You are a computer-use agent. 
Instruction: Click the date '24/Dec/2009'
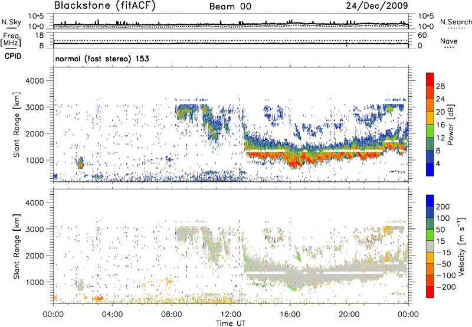point(377,5)
